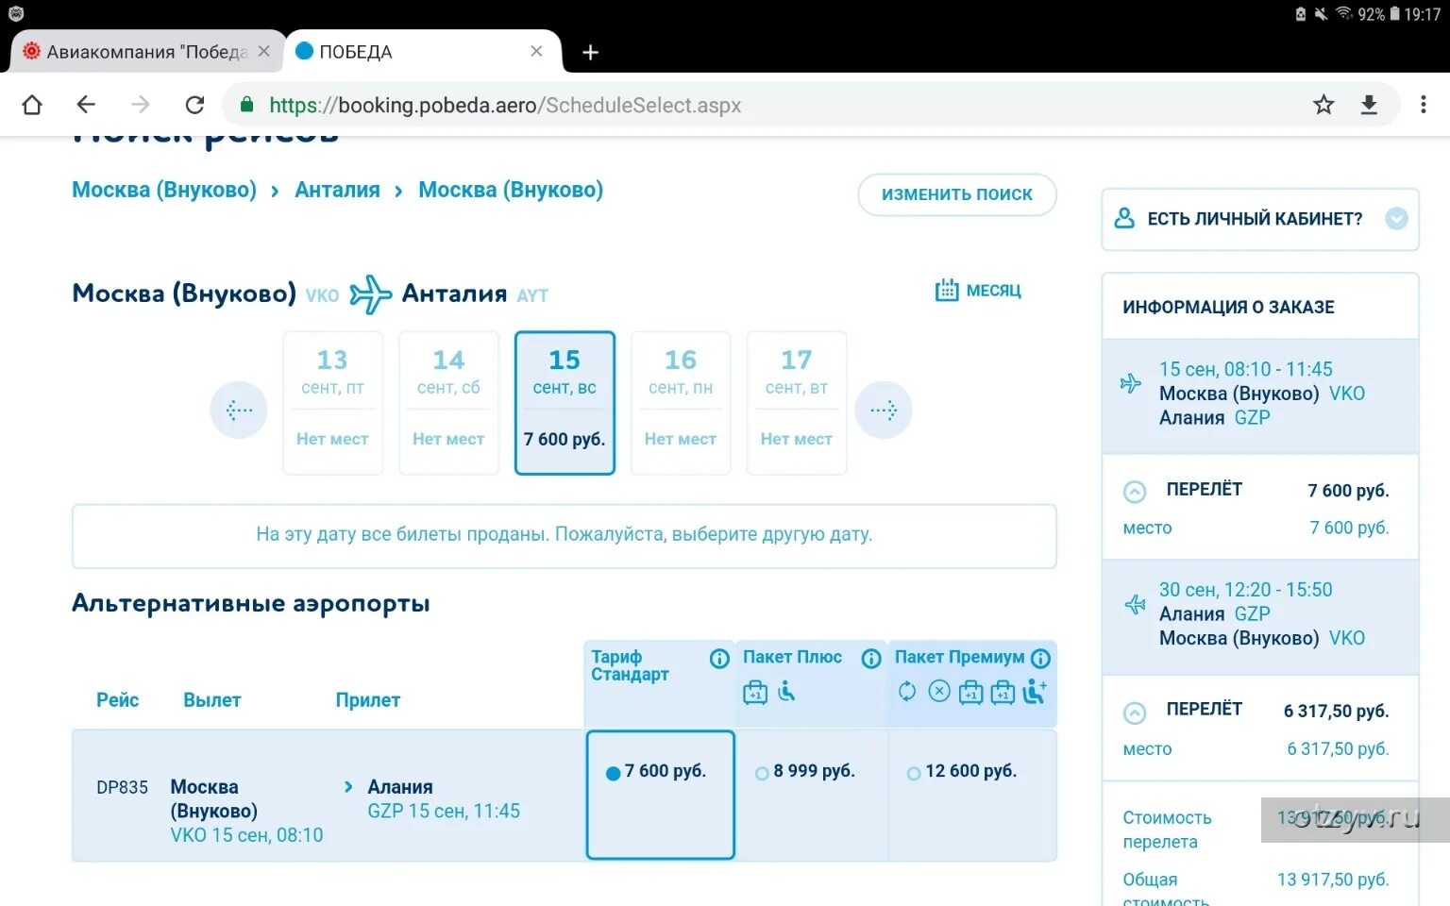The height and width of the screenshot is (906, 1450).
Task: Click return flight plane icon in order info
Action: (1135, 604)
